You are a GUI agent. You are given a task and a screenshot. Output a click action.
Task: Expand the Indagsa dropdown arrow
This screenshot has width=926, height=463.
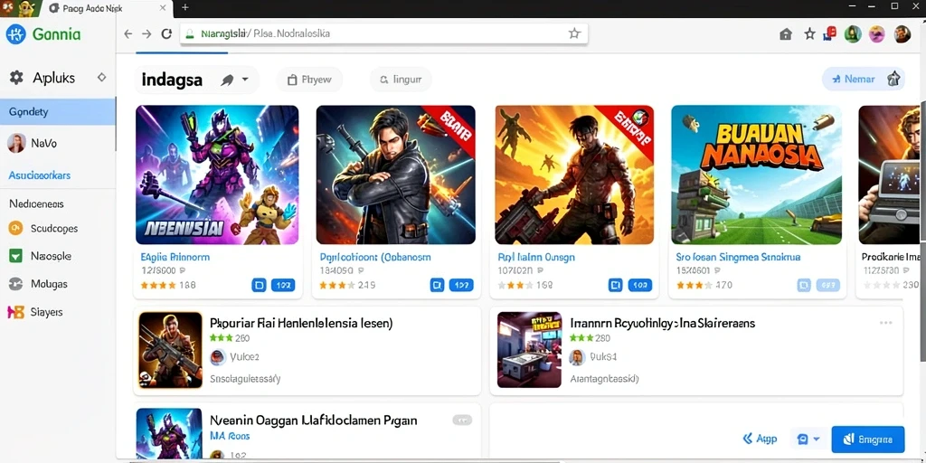tap(244, 80)
